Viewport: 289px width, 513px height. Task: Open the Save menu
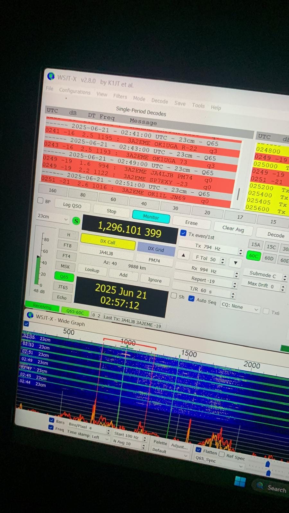pyautogui.click(x=180, y=103)
